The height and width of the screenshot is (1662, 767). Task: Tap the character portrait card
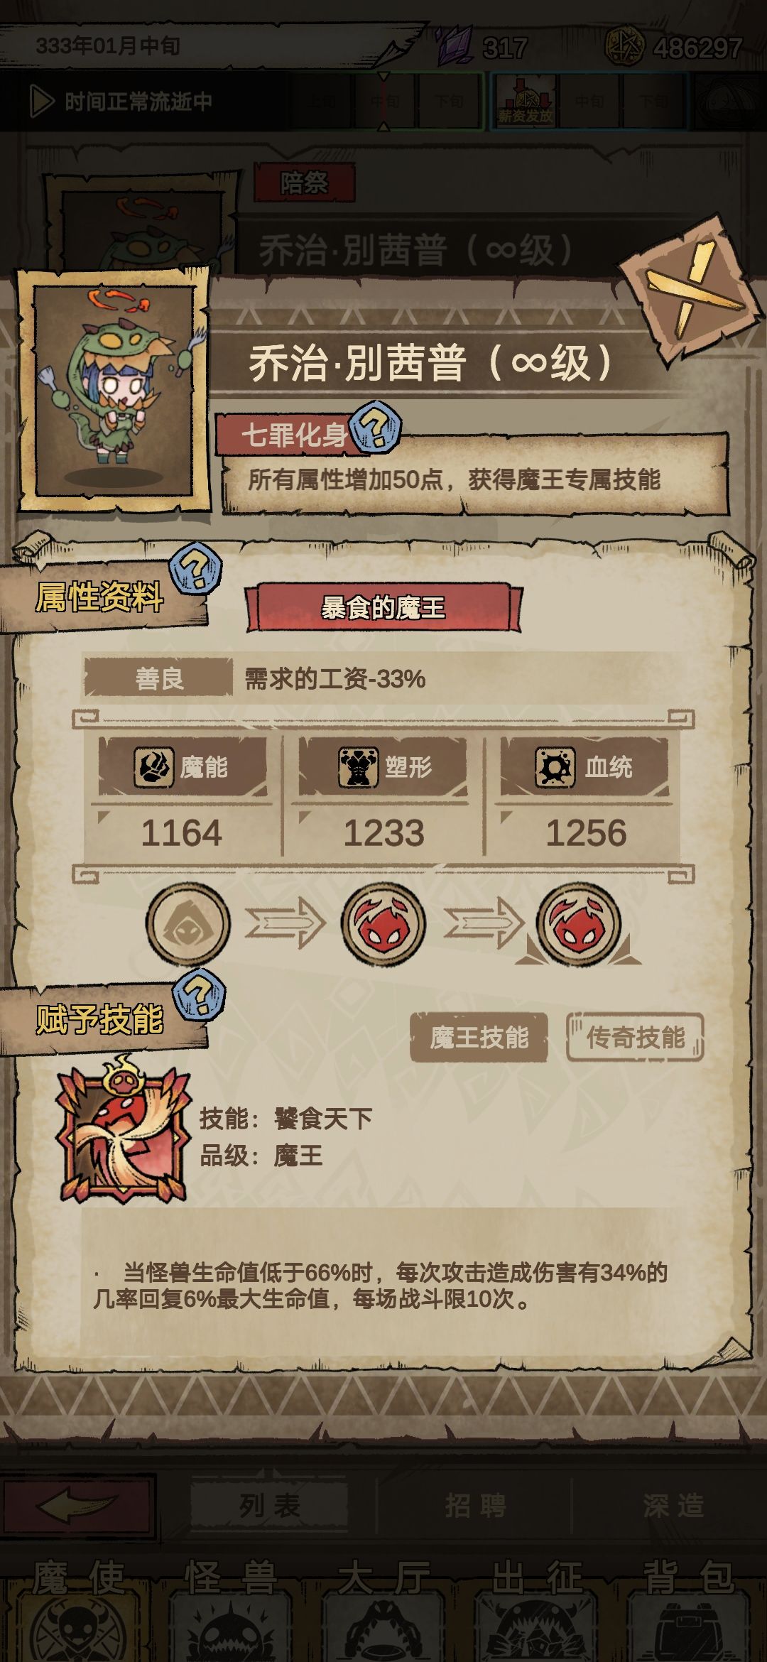point(114,389)
